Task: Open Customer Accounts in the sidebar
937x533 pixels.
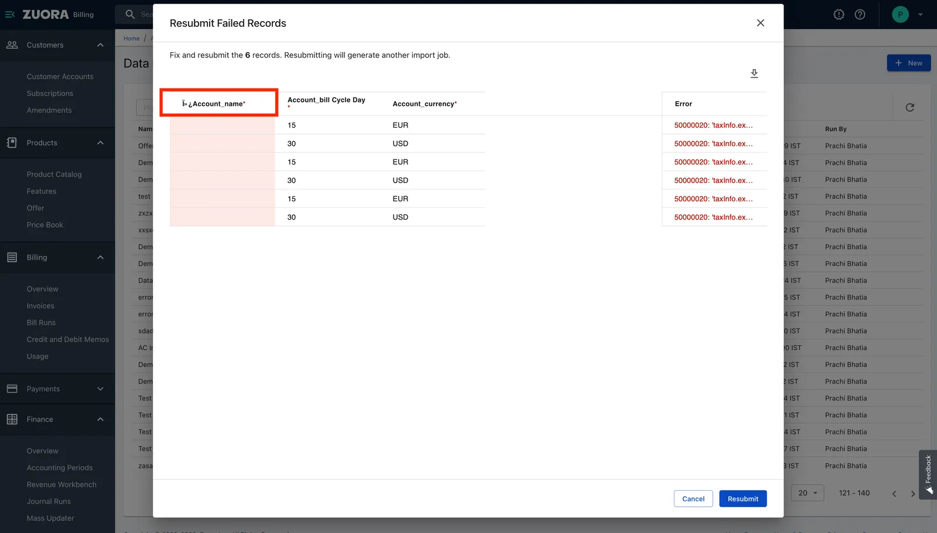Action: click(x=60, y=77)
